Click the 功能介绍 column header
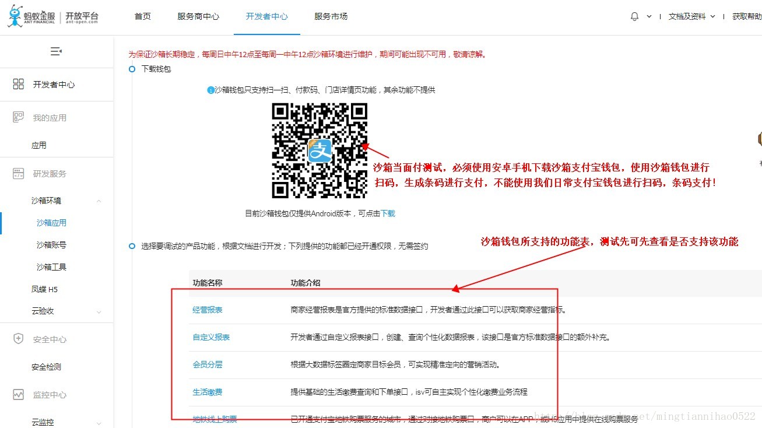This screenshot has height=428, width=762. (x=305, y=283)
